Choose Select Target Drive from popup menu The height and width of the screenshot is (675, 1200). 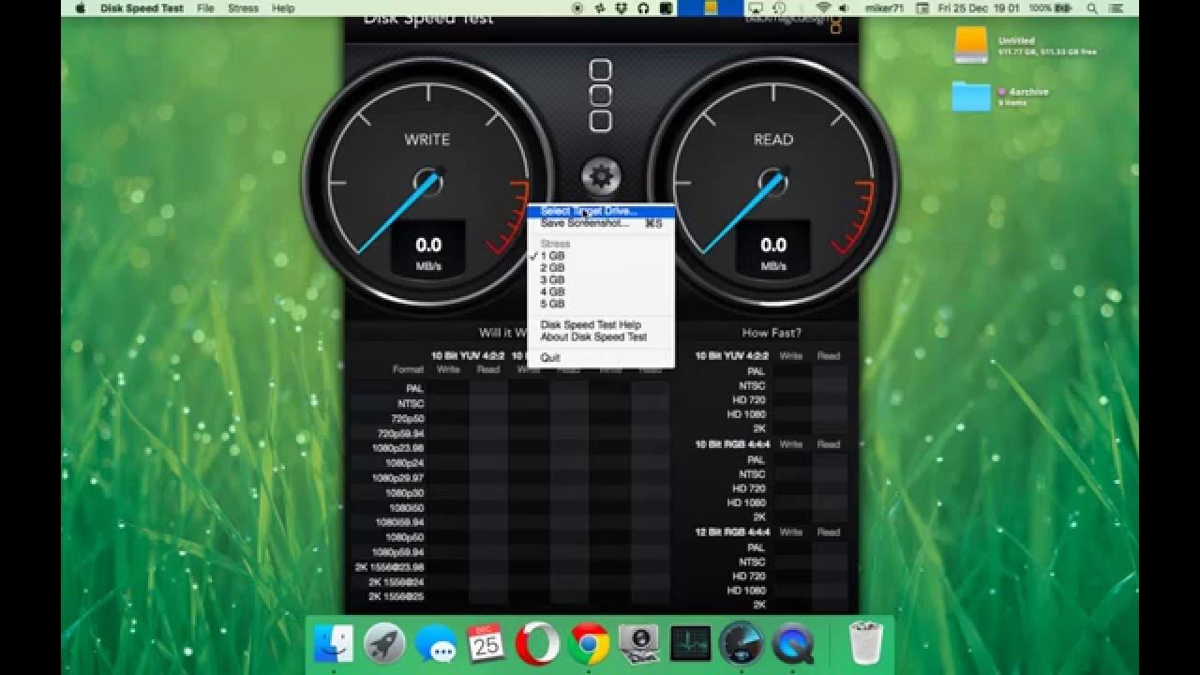coord(600,212)
